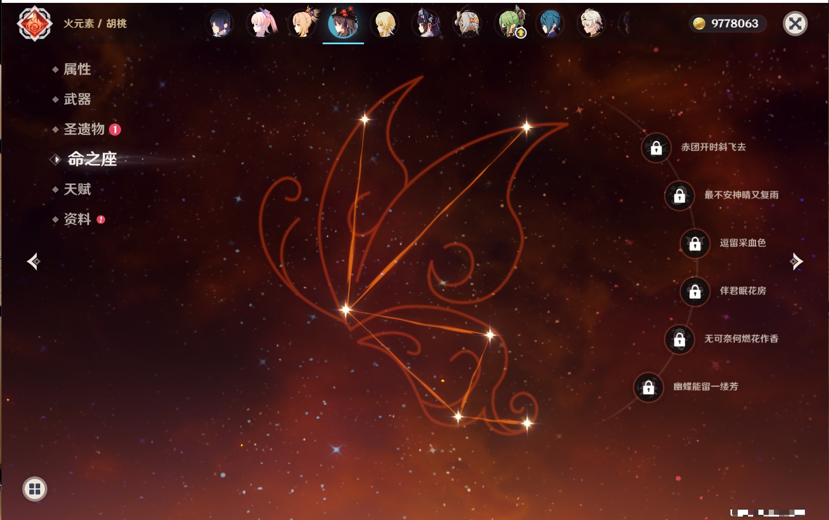Open constellation label 幽蝶能留一缕芳
This screenshot has width=829, height=520.
(x=706, y=387)
